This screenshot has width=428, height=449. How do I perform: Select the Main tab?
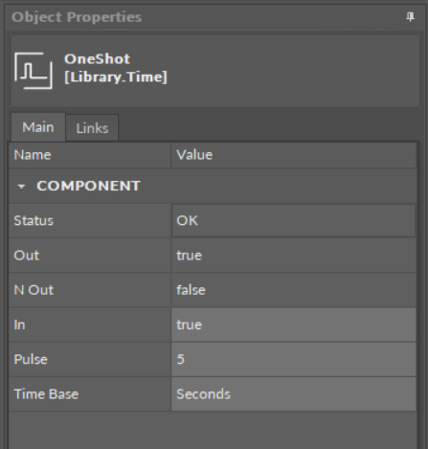coord(38,127)
